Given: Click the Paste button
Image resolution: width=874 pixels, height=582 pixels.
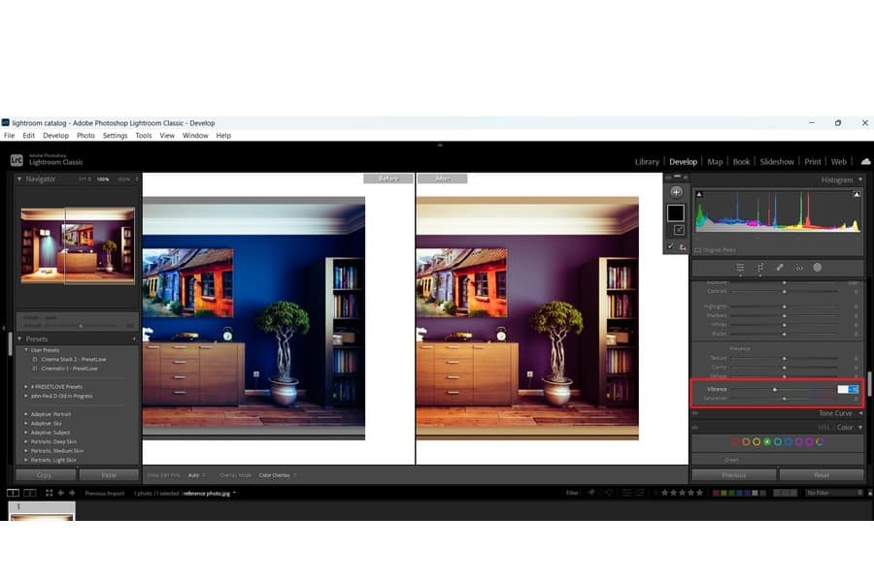Looking at the screenshot, I should (x=109, y=475).
